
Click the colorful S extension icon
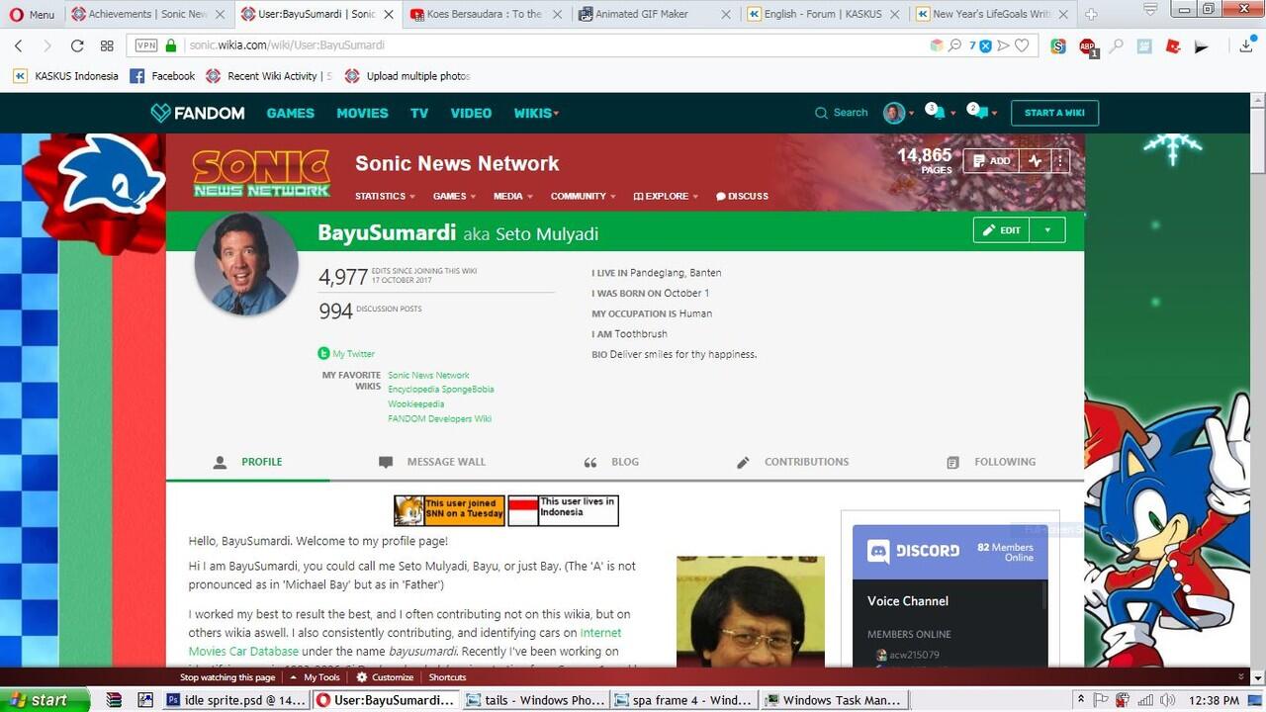(x=1058, y=45)
